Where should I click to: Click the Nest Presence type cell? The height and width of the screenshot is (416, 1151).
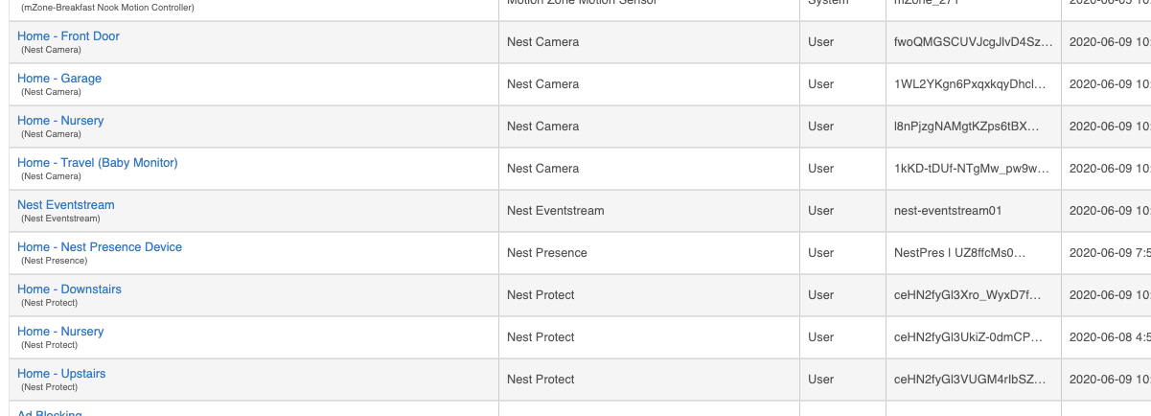pos(546,253)
